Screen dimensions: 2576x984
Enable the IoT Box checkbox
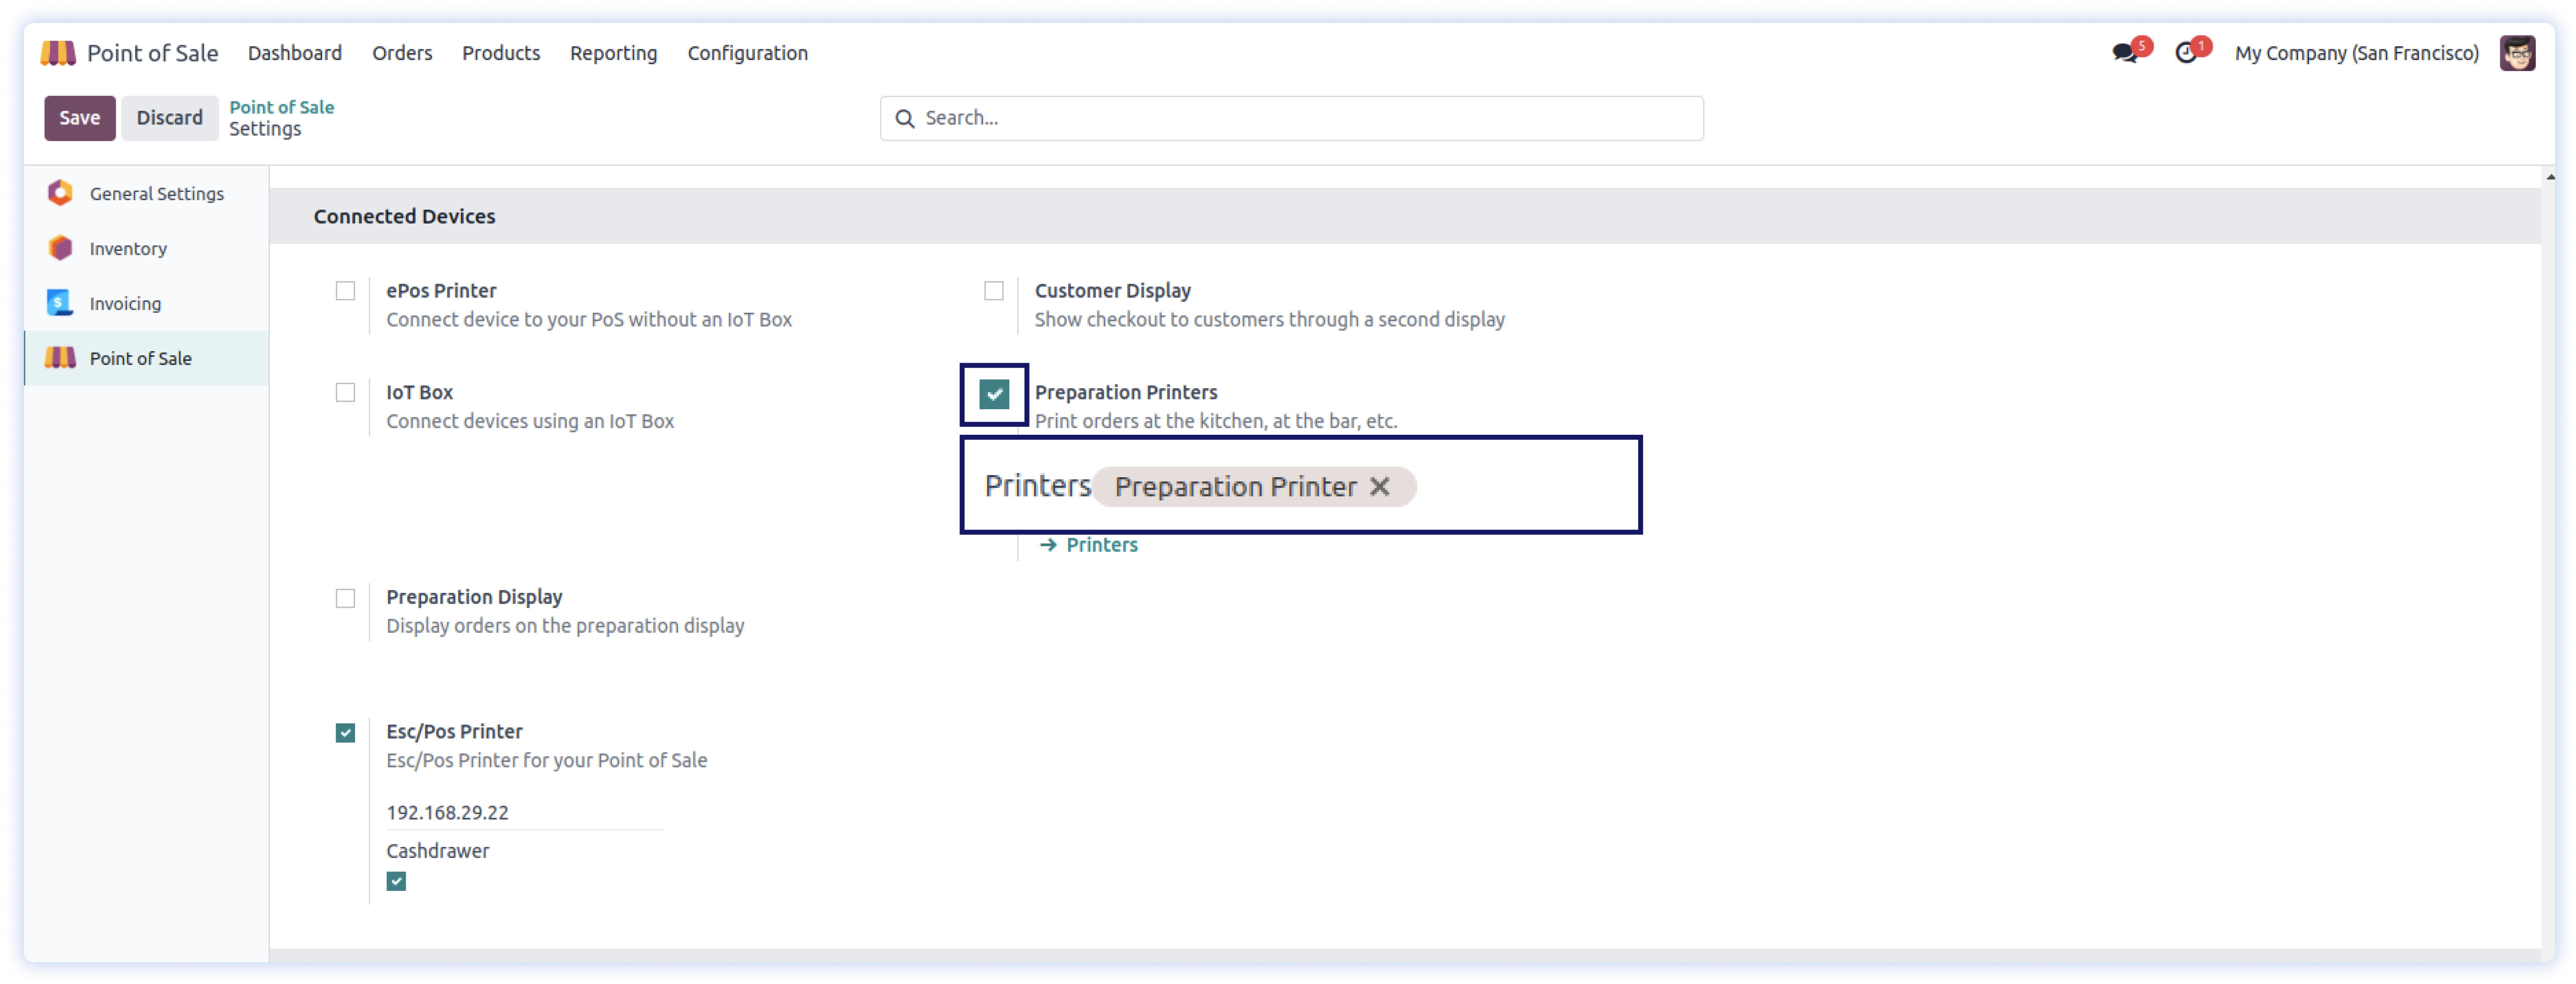click(x=345, y=393)
